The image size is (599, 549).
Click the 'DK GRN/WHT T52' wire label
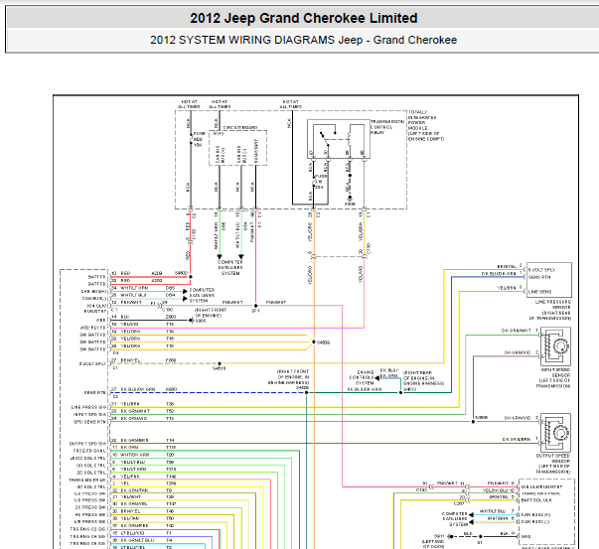(x=147, y=411)
